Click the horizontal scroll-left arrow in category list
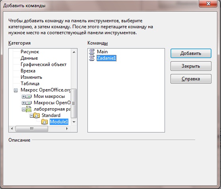 (12, 129)
